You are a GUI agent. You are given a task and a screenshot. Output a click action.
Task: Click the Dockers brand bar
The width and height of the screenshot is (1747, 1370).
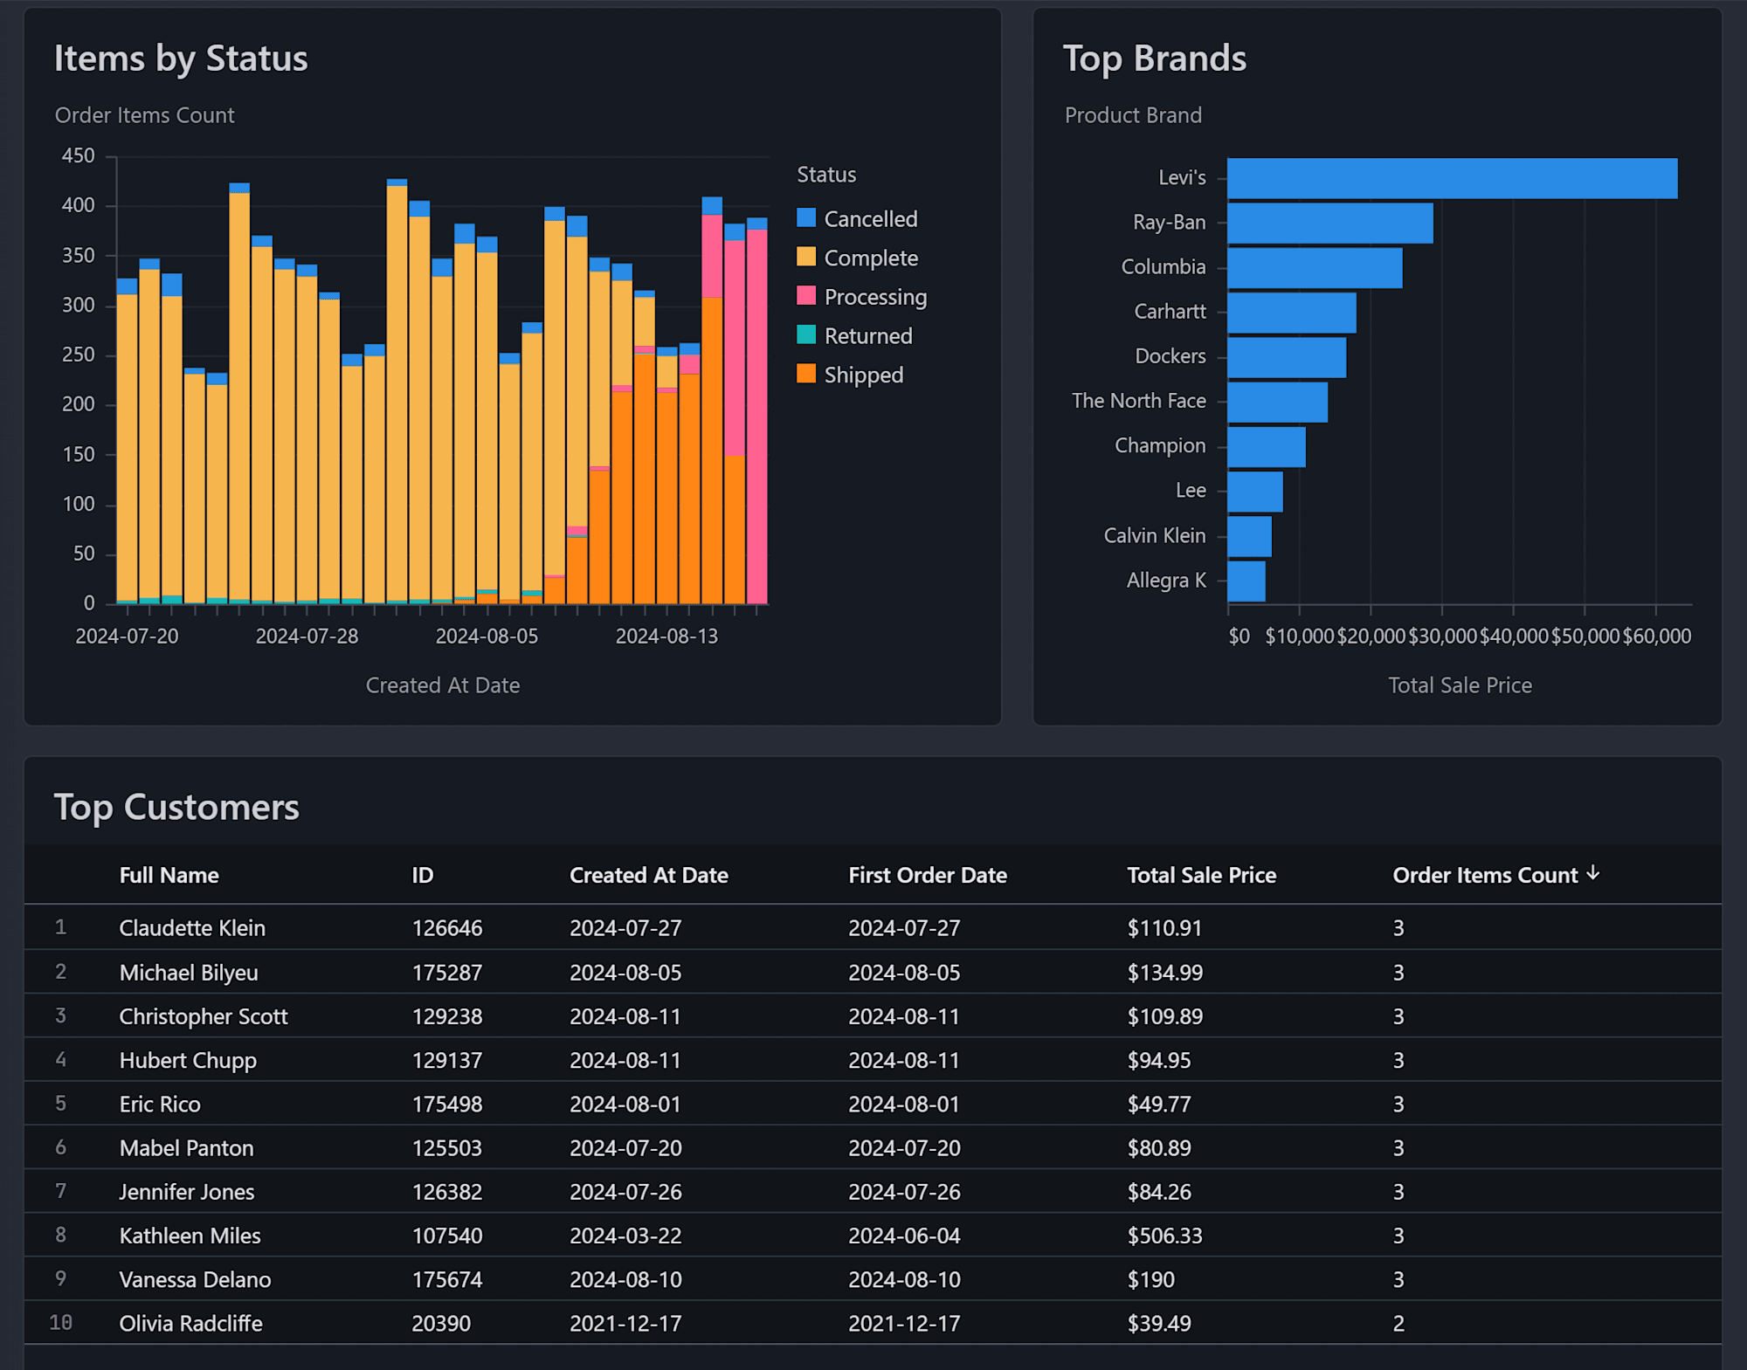click(x=1286, y=356)
